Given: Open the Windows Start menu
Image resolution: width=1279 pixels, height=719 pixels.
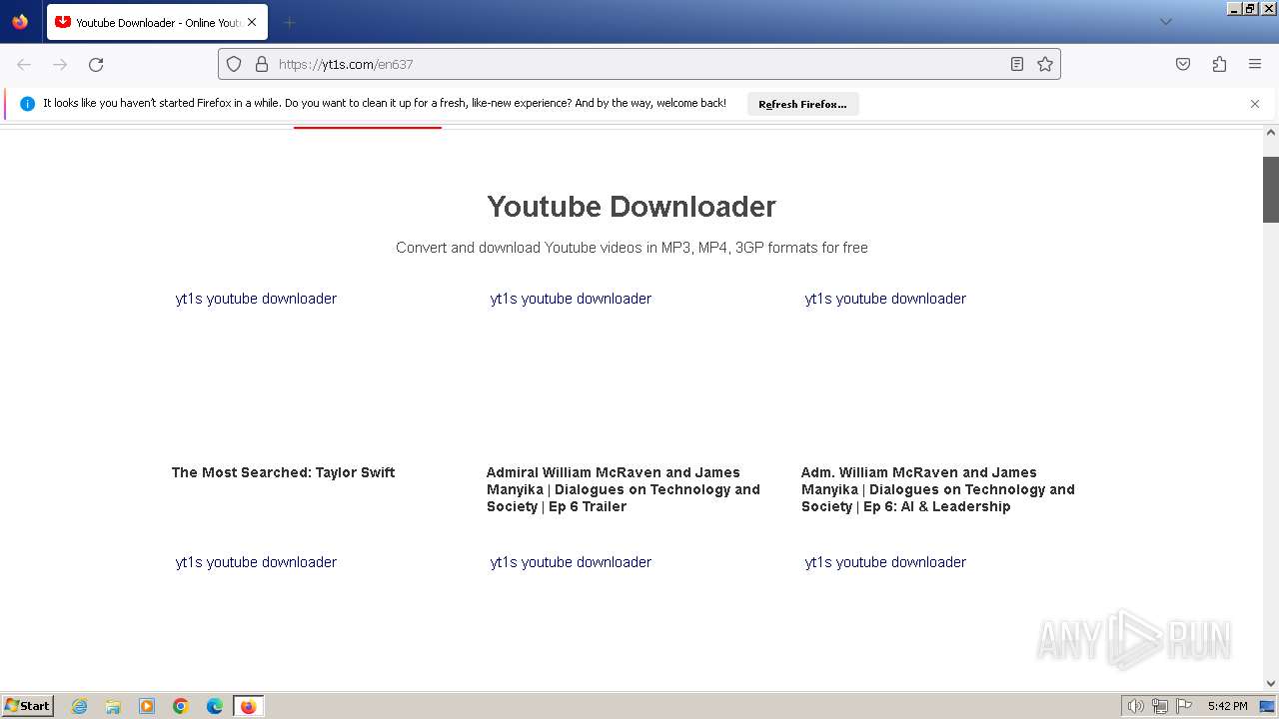Looking at the screenshot, I should [x=28, y=705].
